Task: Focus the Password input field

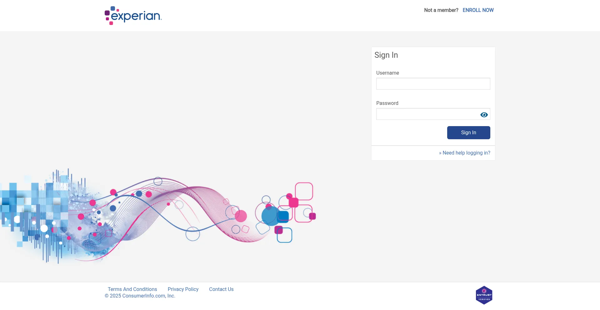Action: [x=427, y=114]
